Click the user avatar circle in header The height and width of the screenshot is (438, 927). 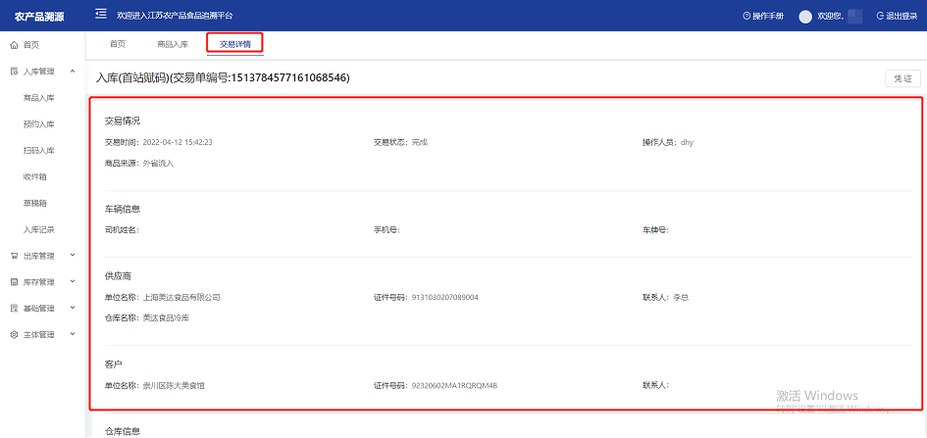click(x=805, y=16)
